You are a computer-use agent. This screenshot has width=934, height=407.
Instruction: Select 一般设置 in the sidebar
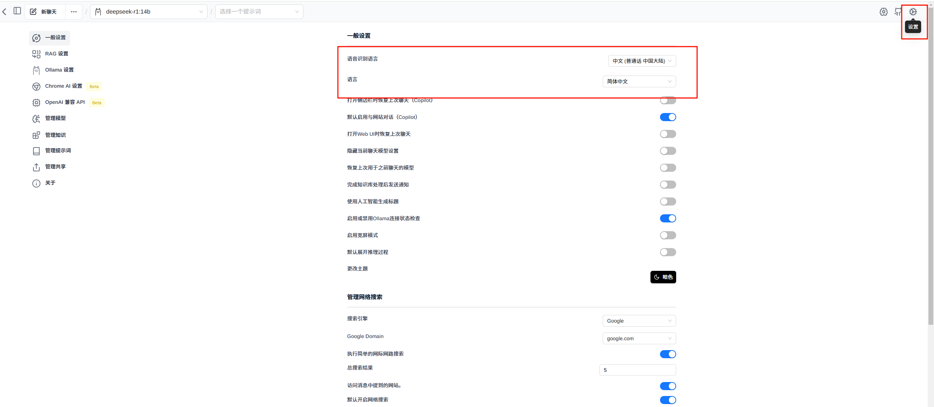point(49,38)
